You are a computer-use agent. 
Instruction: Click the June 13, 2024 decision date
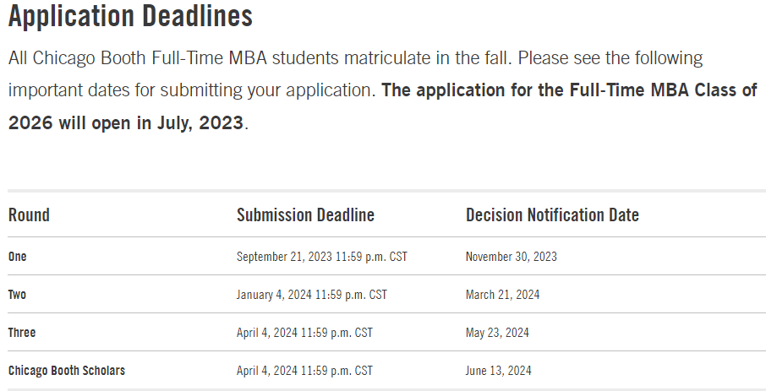498,371
